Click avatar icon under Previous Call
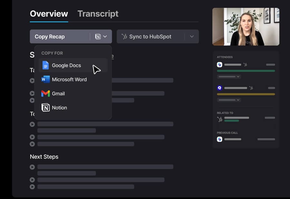 (219, 139)
